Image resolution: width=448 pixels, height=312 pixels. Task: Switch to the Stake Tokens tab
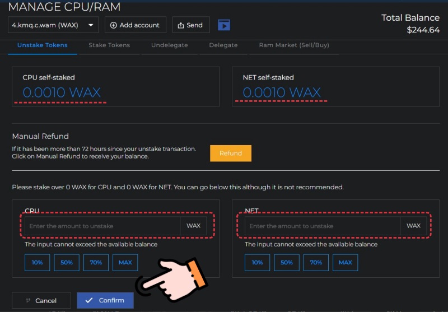coord(109,45)
